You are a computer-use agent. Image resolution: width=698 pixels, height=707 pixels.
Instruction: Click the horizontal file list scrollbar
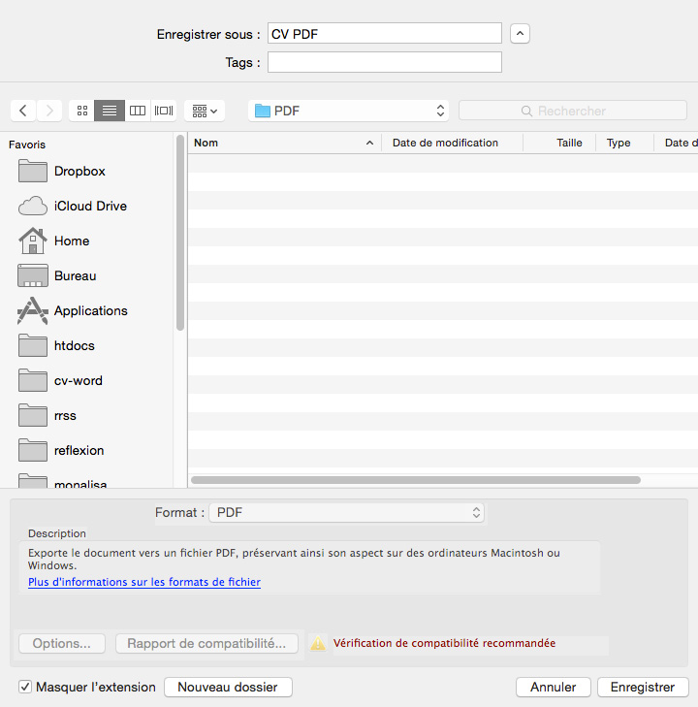[416, 480]
